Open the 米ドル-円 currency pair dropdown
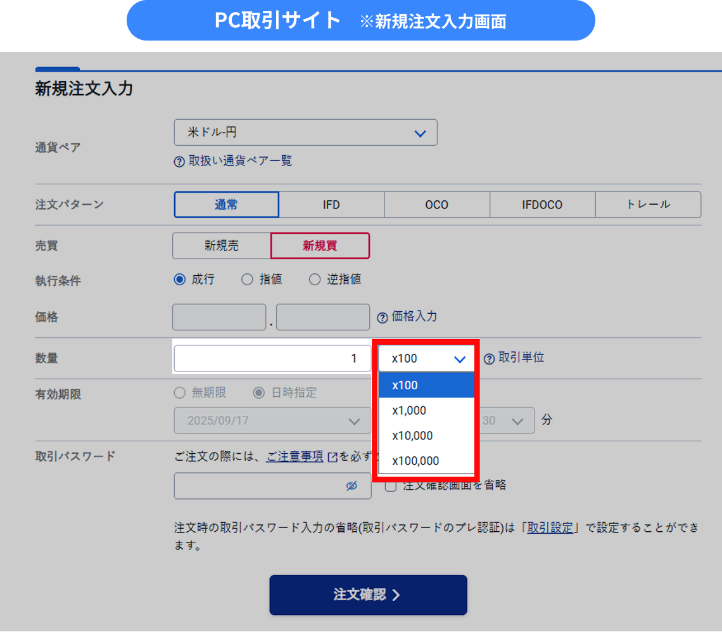 tap(305, 132)
